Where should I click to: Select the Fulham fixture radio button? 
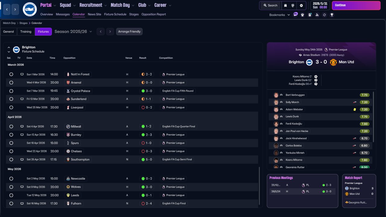point(11,203)
